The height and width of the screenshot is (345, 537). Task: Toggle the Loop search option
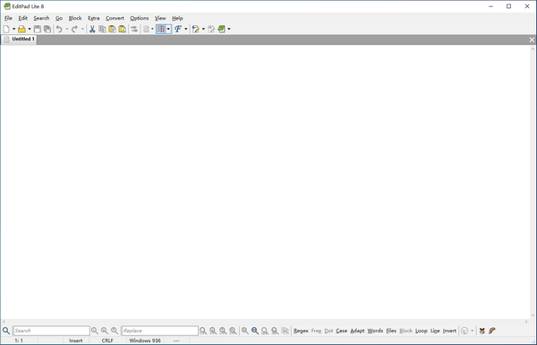coord(422,331)
